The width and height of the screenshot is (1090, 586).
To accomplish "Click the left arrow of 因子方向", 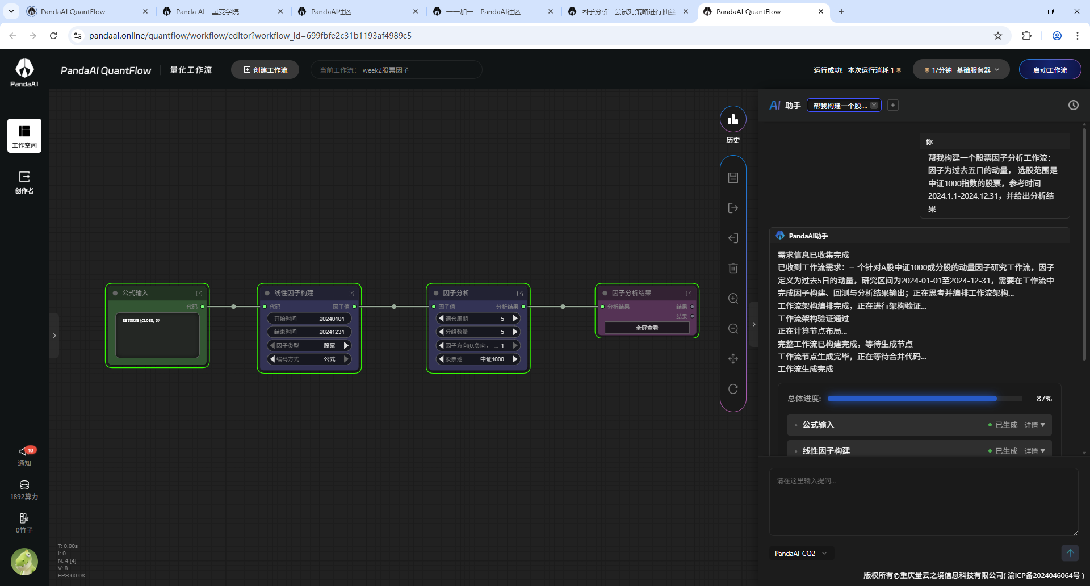I will point(441,345).
